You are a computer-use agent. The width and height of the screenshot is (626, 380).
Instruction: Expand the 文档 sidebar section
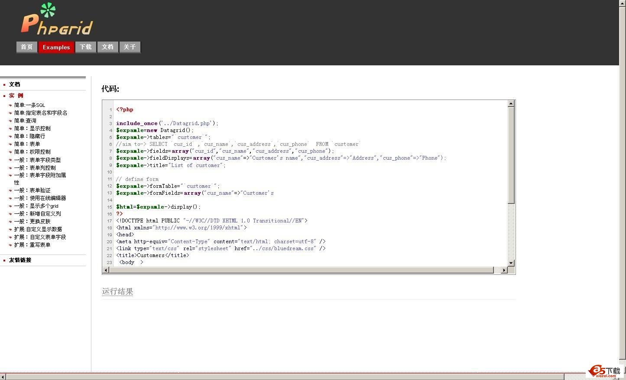tap(15, 84)
